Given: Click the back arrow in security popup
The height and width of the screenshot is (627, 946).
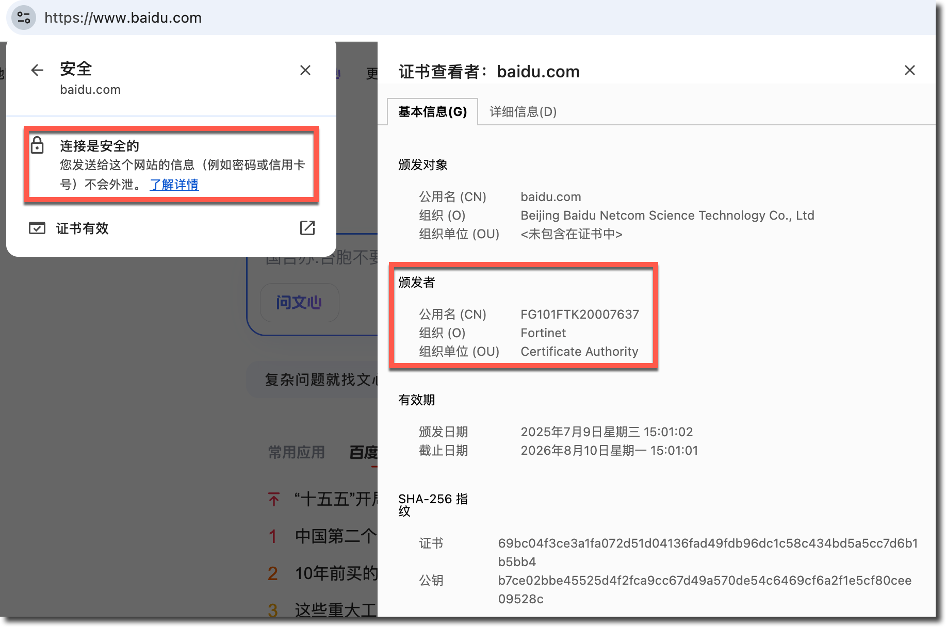Looking at the screenshot, I should [x=37, y=70].
